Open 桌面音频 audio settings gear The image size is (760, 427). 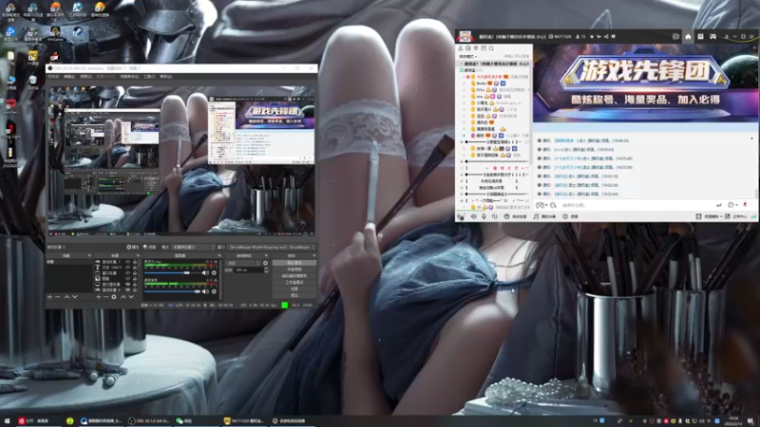[214, 291]
